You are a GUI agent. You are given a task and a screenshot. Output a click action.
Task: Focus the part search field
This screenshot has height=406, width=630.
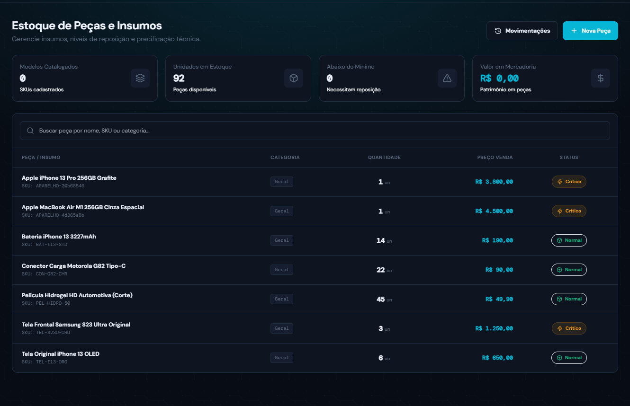coord(315,131)
